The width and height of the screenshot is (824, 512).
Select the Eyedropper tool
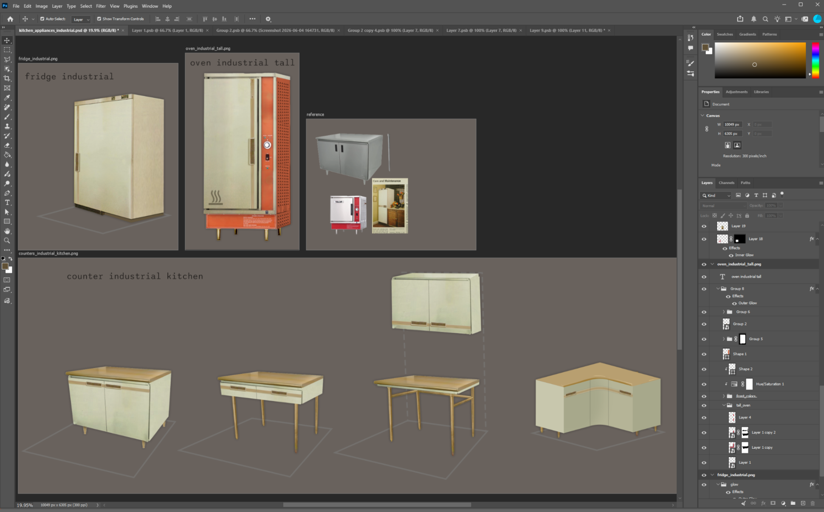pos(7,98)
